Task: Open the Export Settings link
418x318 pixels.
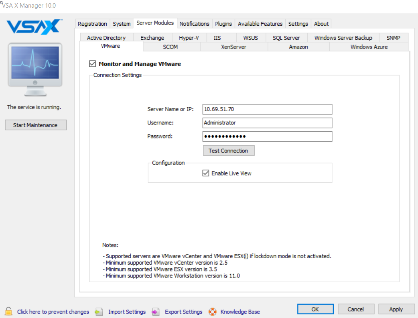Action: [x=183, y=312]
